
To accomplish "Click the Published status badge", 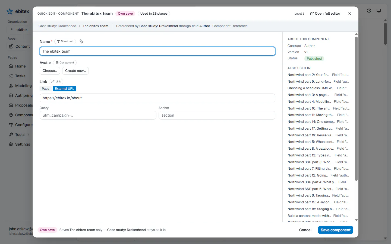I will (x=314, y=59).
